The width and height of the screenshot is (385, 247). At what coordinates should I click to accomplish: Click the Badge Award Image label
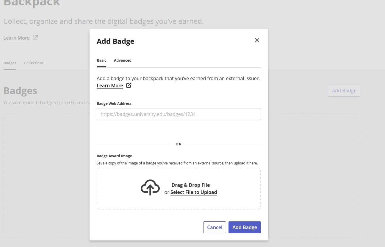click(114, 156)
